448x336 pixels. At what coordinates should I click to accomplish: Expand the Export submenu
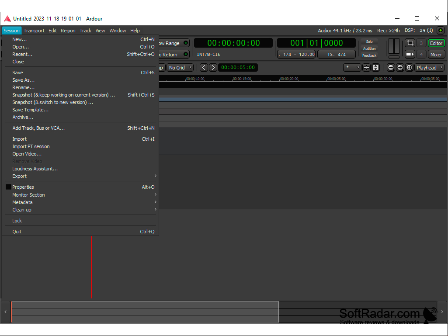[x=80, y=176]
